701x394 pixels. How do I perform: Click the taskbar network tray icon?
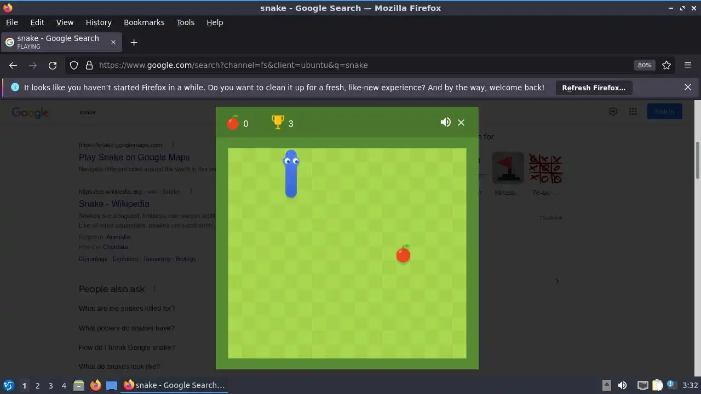tap(643, 385)
